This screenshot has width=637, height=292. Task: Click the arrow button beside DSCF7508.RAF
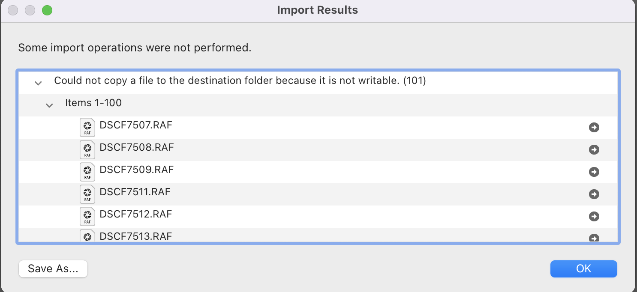coord(594,149)
